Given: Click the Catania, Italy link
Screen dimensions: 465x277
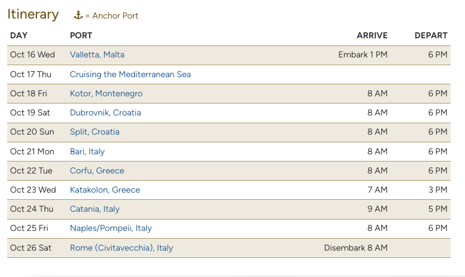Looking at the screenshot, I should (x=95, y=209).
